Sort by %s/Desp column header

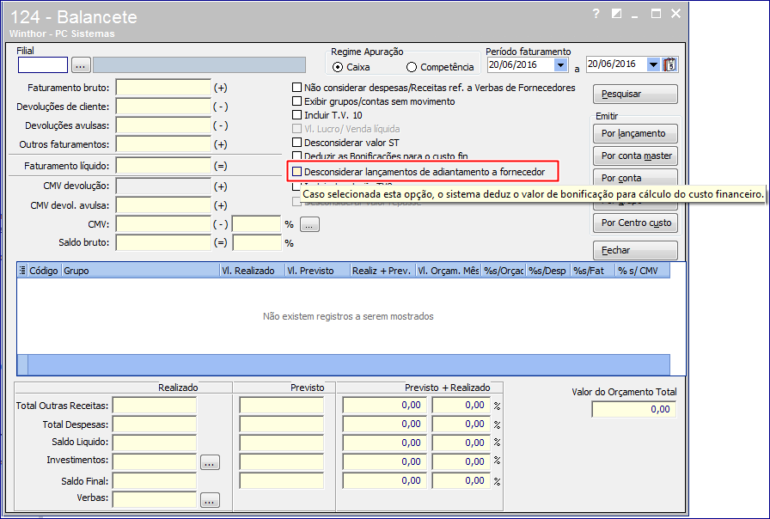548,271
